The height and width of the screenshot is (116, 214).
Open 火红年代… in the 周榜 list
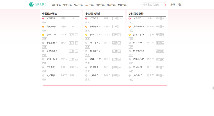pos(52,75)
